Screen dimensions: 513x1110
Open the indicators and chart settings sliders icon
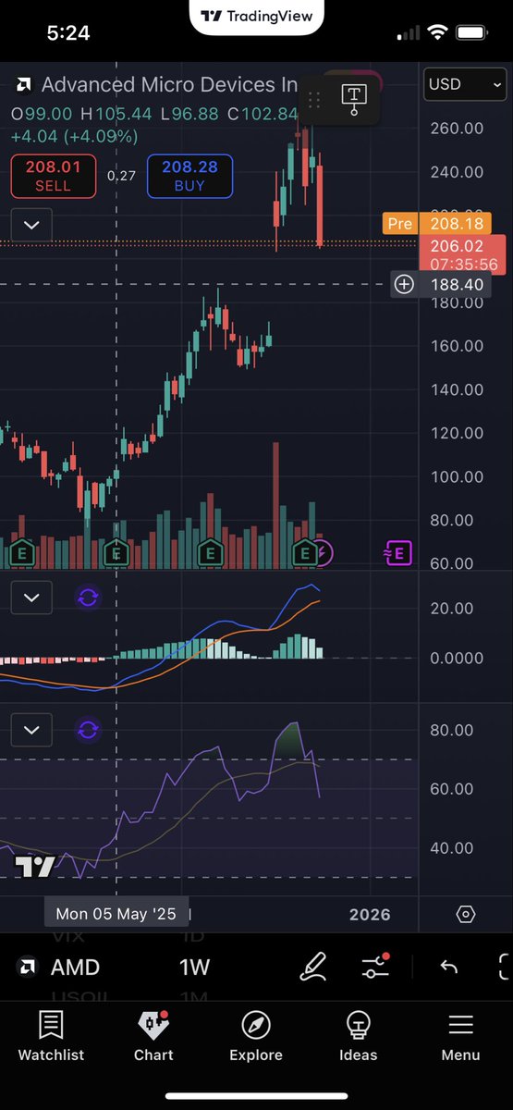click(x=375, y=967)
